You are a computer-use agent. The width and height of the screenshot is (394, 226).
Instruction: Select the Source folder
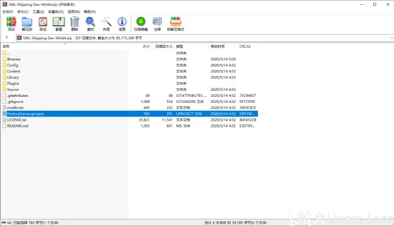pyautogui.click(x=130, y=89)
